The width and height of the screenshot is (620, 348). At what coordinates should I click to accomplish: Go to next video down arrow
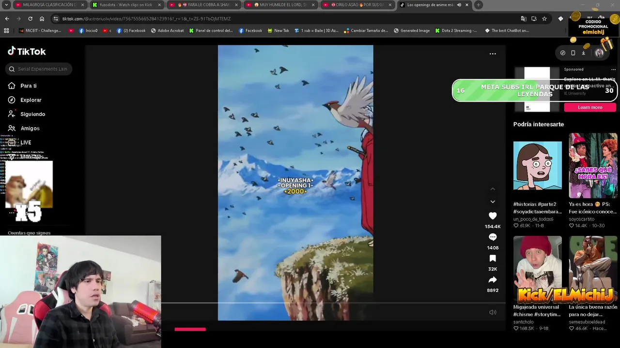pyautogui.click(x=493, y=202)
